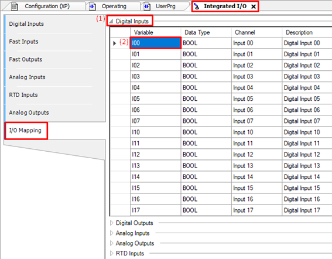Click the row selector arrow beside I00
The width and height of the screenshot is (332, 259).
115,43
